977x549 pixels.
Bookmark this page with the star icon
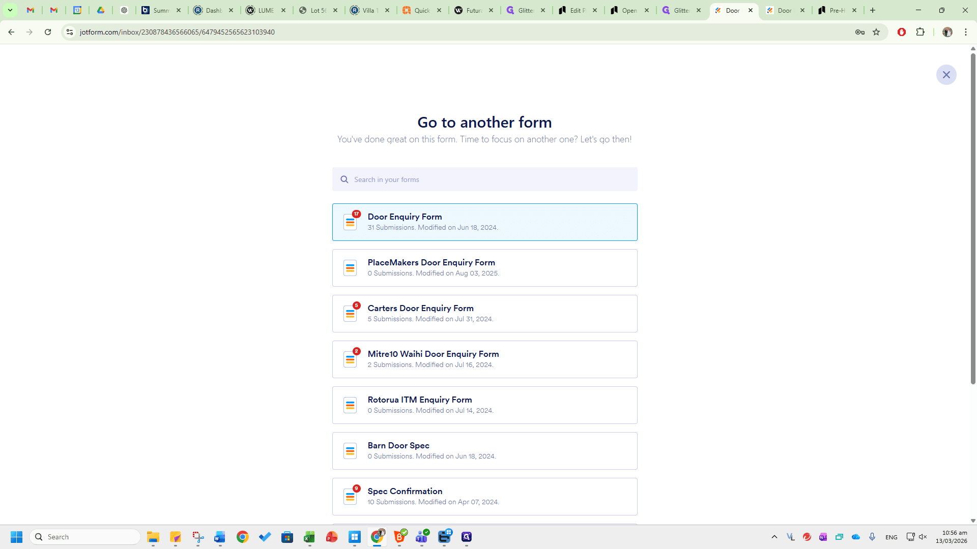[x=876, y=32]
